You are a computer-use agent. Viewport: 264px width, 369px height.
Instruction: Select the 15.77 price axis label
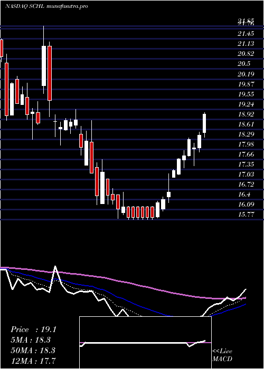tap(246, 215)
